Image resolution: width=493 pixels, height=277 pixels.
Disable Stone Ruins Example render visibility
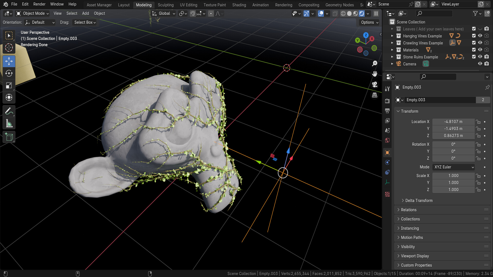[x=487, y=57]
